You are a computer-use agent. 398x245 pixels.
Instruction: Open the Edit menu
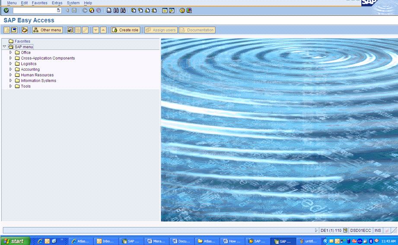(24, 3)
